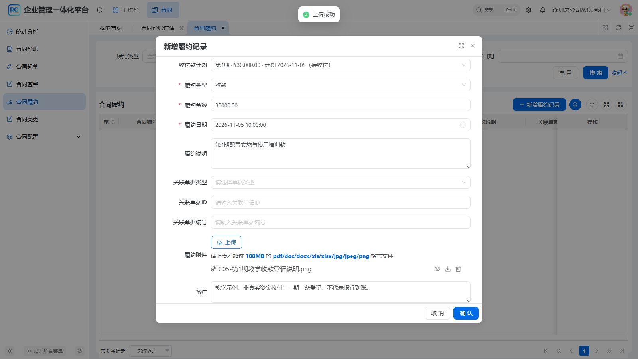Viewport: 638px width, 359px height.
Task: Click the attachment name C05-第1期教学收款登记说明.png
Action: (x=265, y=269)
